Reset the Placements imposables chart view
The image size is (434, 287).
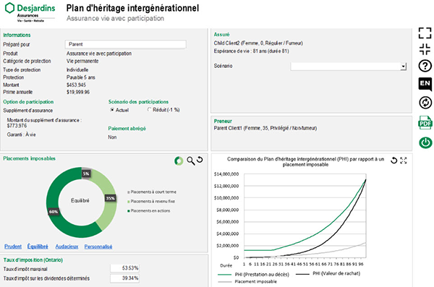200,160
